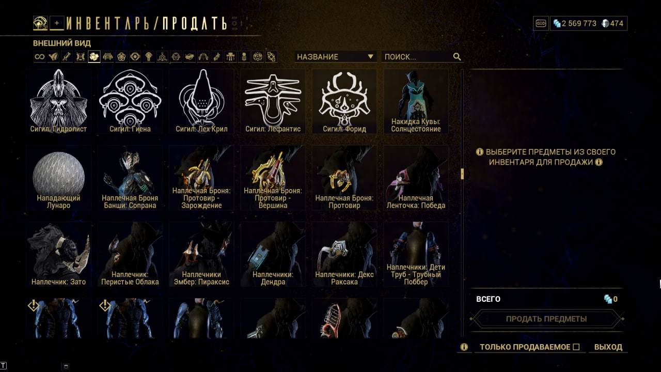Select the currently highlighted Appearance category icon

[94, 57]
